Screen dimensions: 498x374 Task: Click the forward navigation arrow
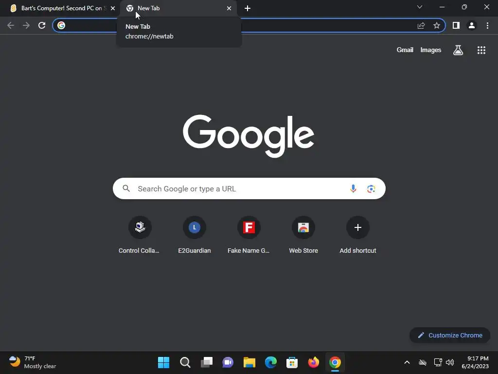(x=26, y=25)
